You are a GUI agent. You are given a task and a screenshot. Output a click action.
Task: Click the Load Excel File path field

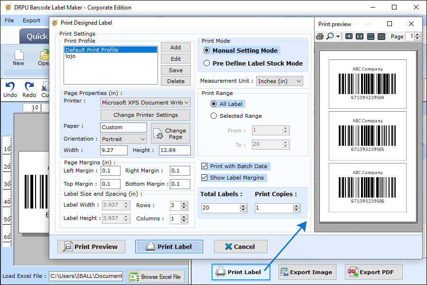[86, 276]
